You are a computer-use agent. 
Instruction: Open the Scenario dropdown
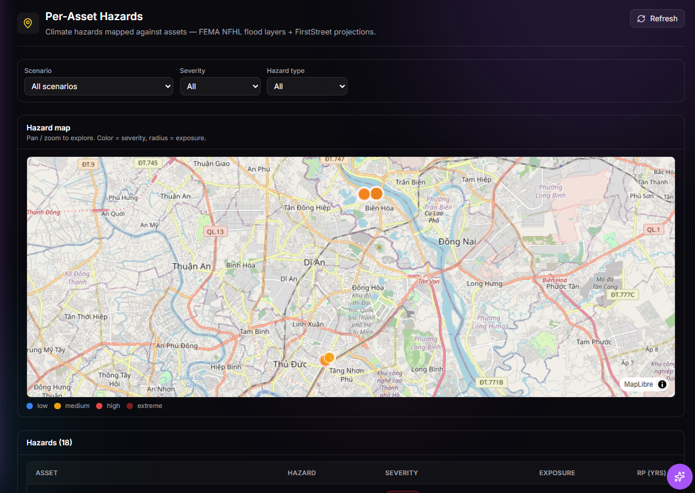tap(98, 86)
